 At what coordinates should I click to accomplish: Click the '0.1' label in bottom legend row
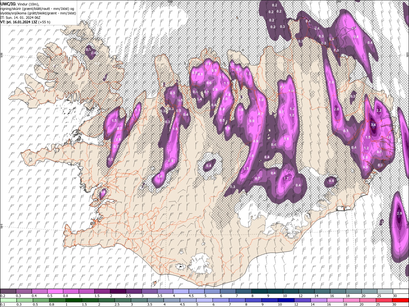3,305
